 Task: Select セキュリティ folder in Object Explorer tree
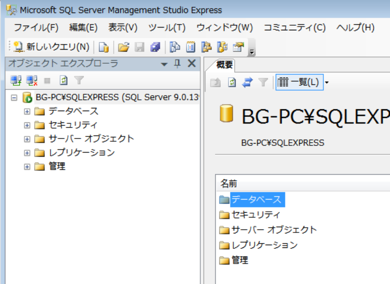tap(73, 125)
